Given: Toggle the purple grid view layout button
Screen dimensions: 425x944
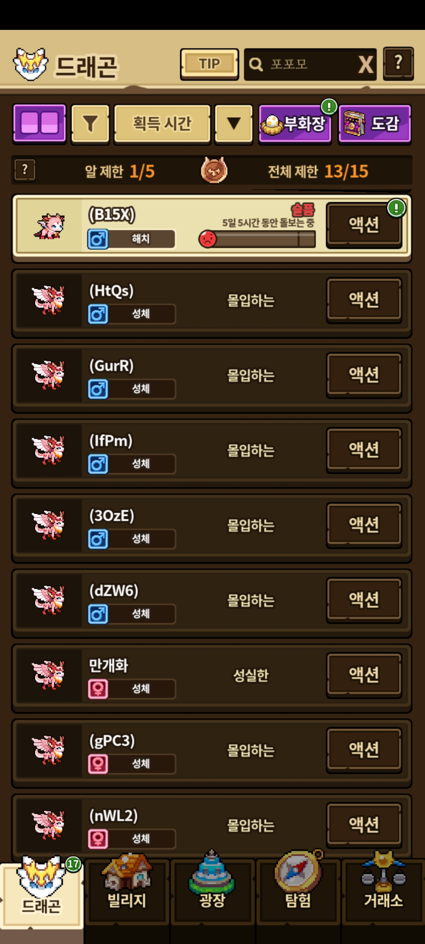Looking at the screenshot, I should tap(39, 124).
